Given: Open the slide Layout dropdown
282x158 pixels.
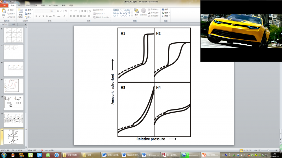Looking at the screenshot, I should [x=30, y=10].
